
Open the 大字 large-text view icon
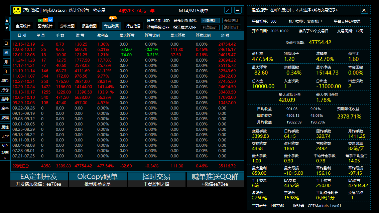5,136
